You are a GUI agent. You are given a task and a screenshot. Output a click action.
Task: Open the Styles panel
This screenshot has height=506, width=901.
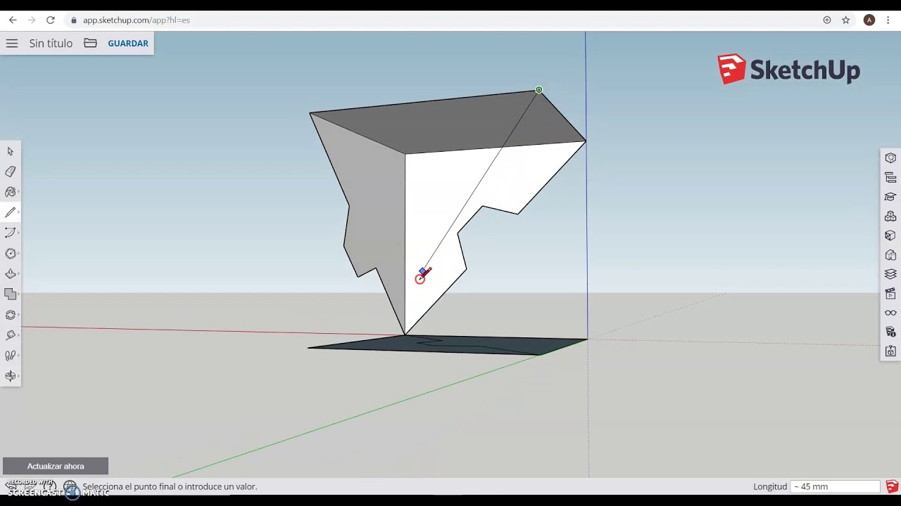point(890,255)
